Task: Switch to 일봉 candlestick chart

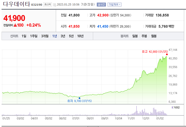Action: (x=135, y=36)
